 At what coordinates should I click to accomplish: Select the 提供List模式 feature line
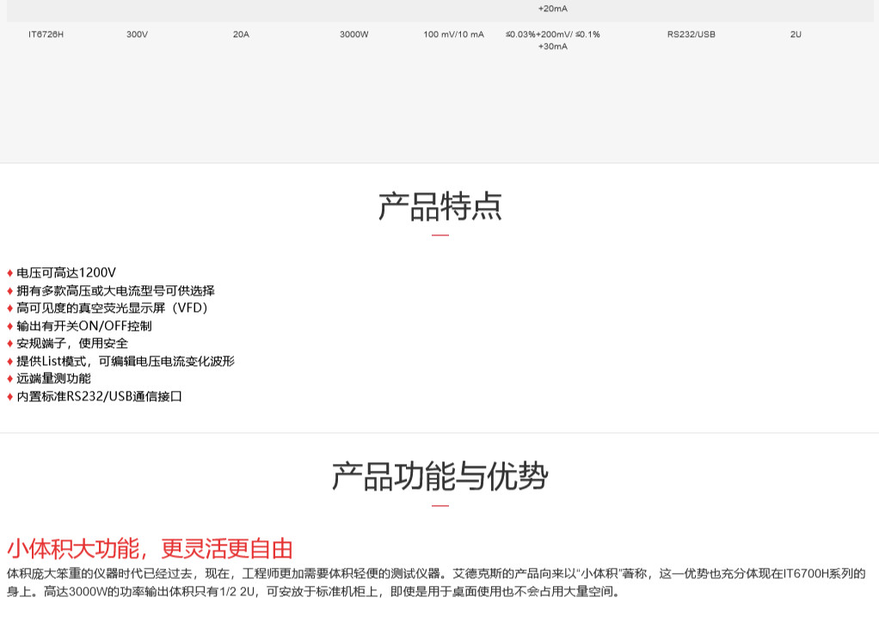coord(125,361)
